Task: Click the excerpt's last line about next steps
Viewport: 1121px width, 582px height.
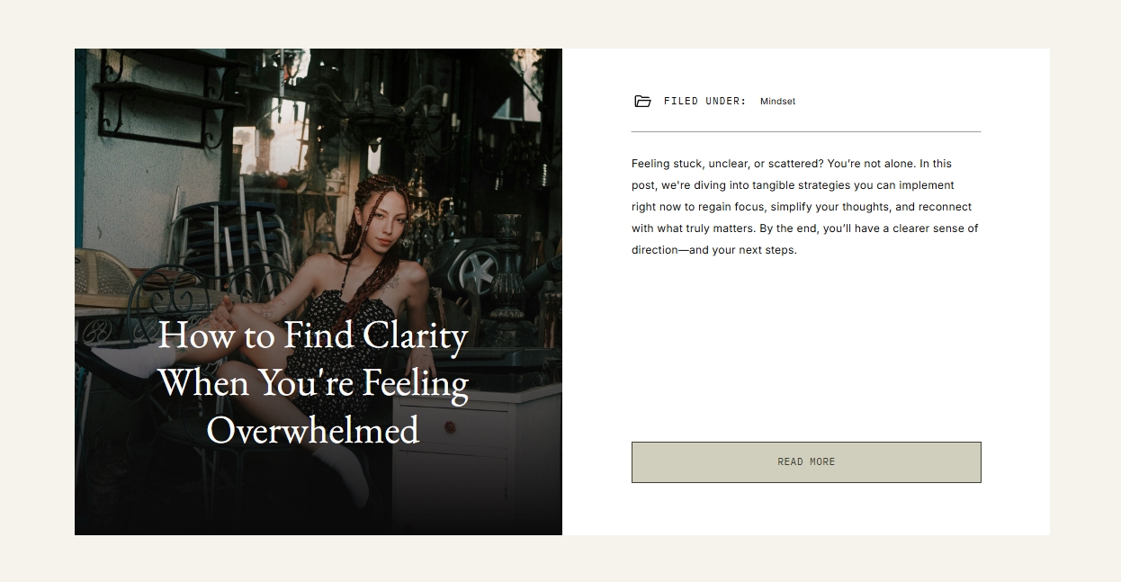Action: click(x=714, y=250)
